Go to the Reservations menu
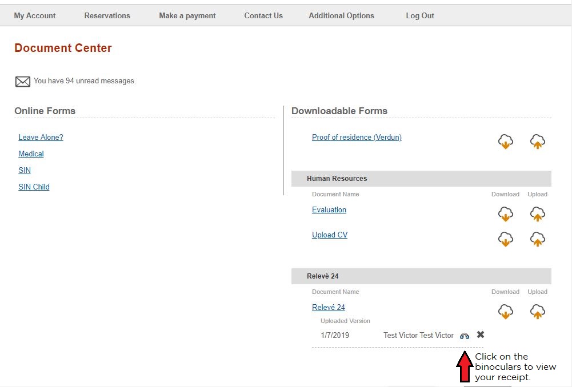Image resolution: width=572 pixels, height=387 pixels. (x=107, y=15)
